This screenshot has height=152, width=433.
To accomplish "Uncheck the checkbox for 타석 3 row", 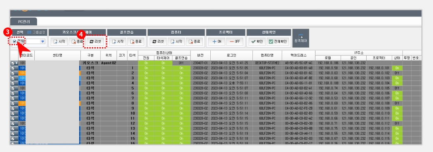I will (13, 78).
